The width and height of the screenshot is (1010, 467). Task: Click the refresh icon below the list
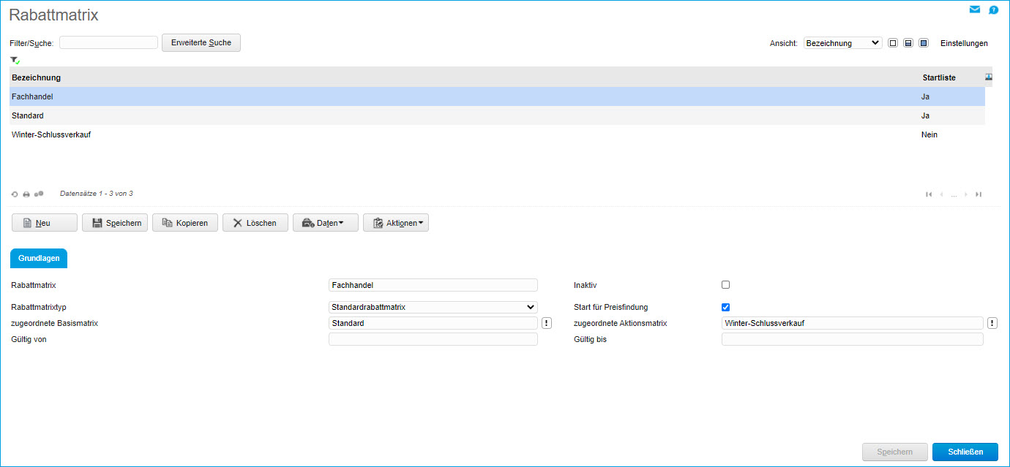coord(15,194)
